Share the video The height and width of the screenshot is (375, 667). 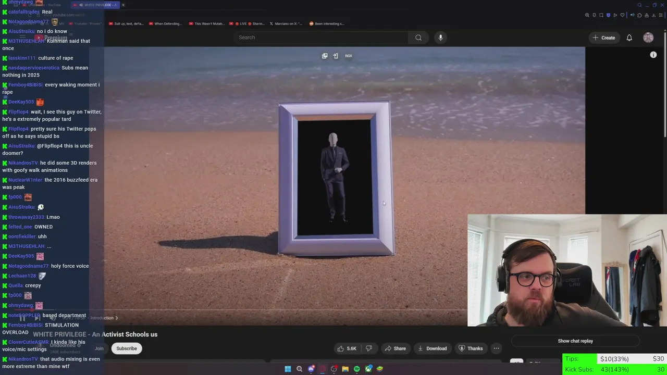[395, 348]
